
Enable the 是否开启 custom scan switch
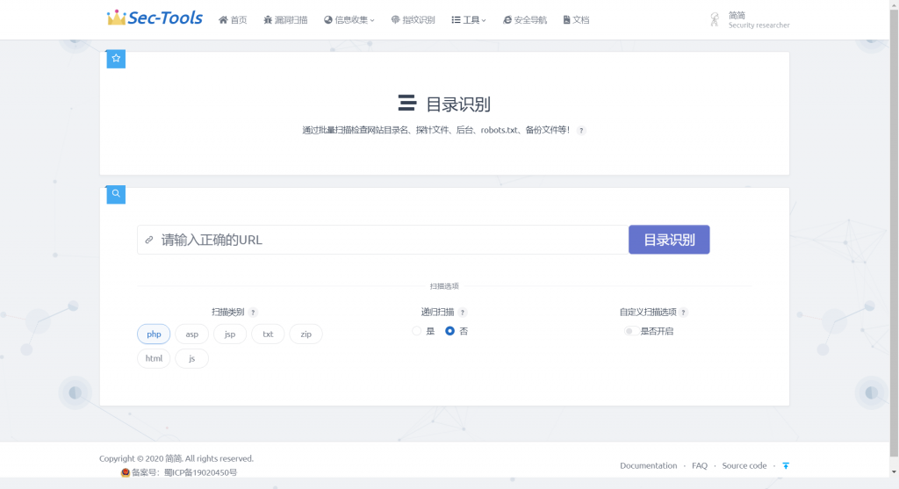coord(631,331)
